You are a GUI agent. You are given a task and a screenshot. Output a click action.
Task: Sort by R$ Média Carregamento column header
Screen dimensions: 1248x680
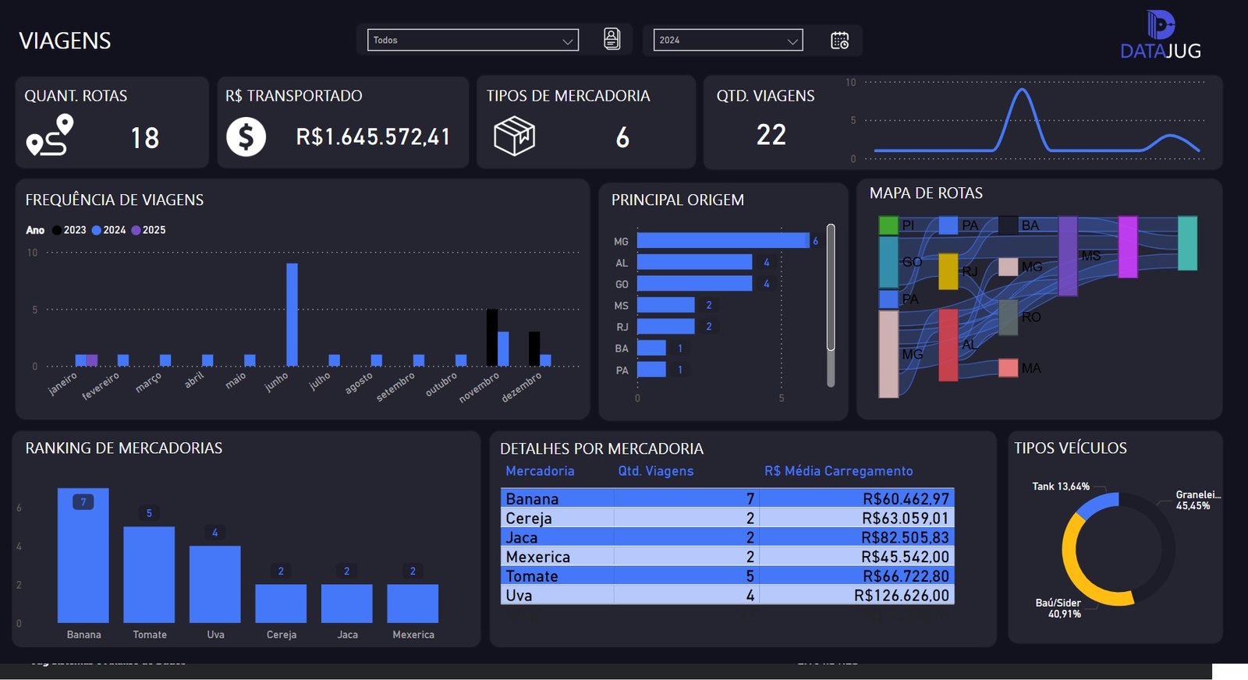[x=838, y=471]
